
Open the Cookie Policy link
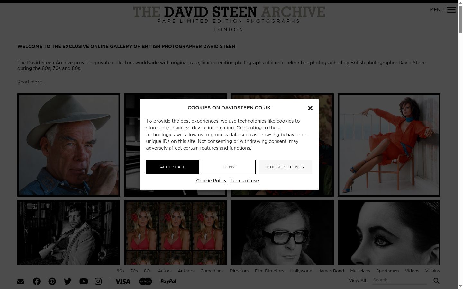211,181
